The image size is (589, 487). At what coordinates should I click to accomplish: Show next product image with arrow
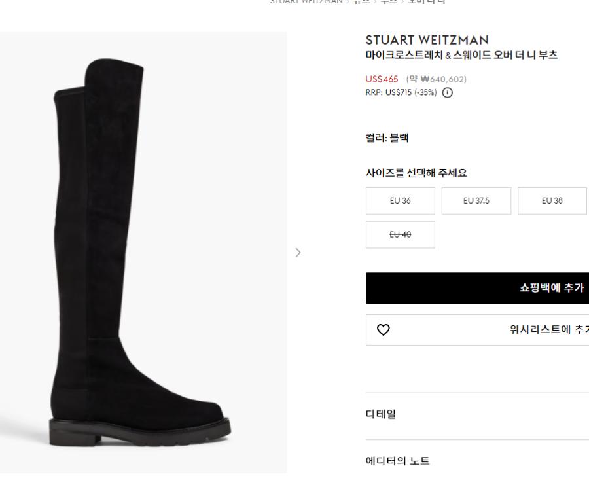[x=298, y=251]
